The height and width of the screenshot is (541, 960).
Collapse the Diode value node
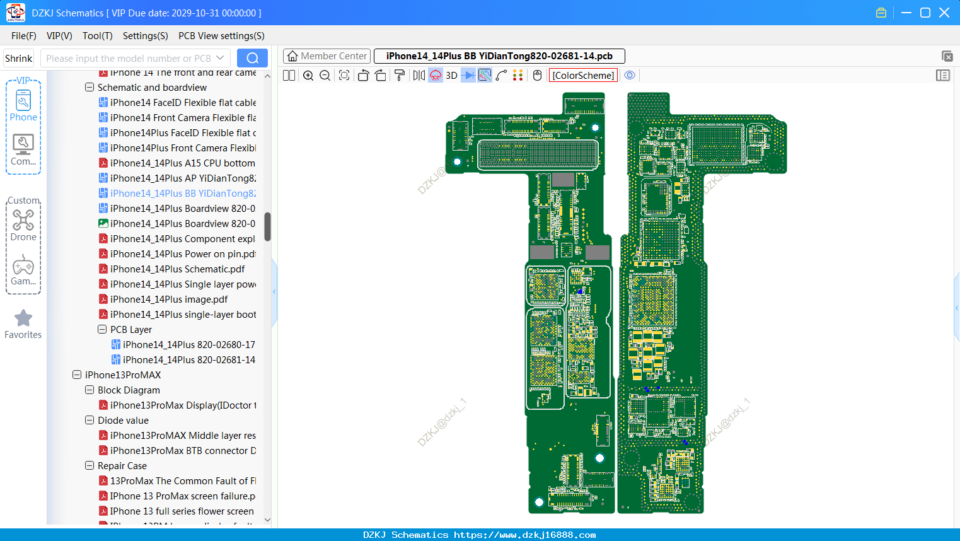point(90,421)
